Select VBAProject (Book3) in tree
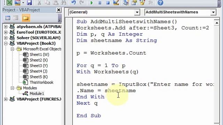Image resolution: width=223 pixels, height=125 pixels. coord(36,43)
